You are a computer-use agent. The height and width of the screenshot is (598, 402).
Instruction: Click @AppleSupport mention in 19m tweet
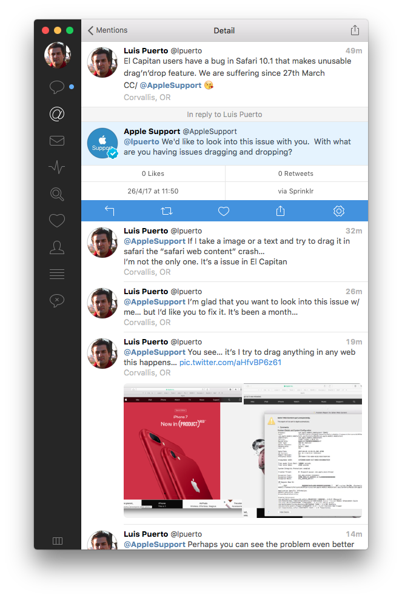tap(155, 352)
